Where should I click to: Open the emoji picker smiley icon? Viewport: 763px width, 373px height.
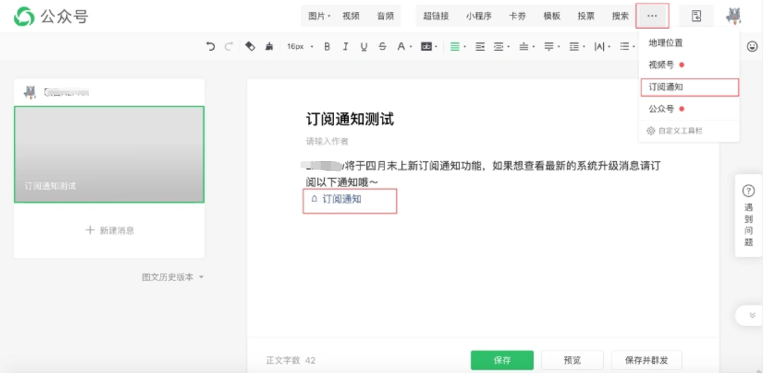click(752, 47)
